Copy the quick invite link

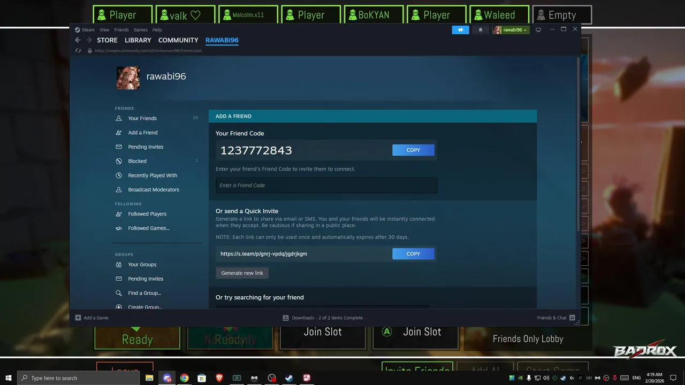pos(413,254)
